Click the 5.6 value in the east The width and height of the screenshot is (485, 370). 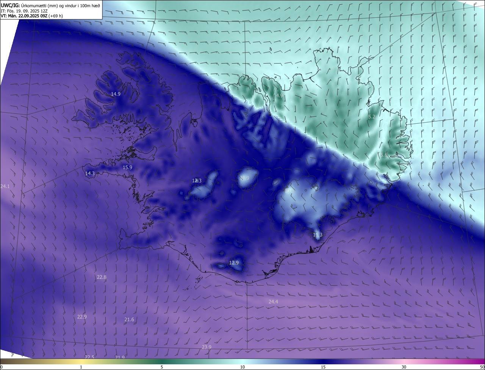[384, 155]
